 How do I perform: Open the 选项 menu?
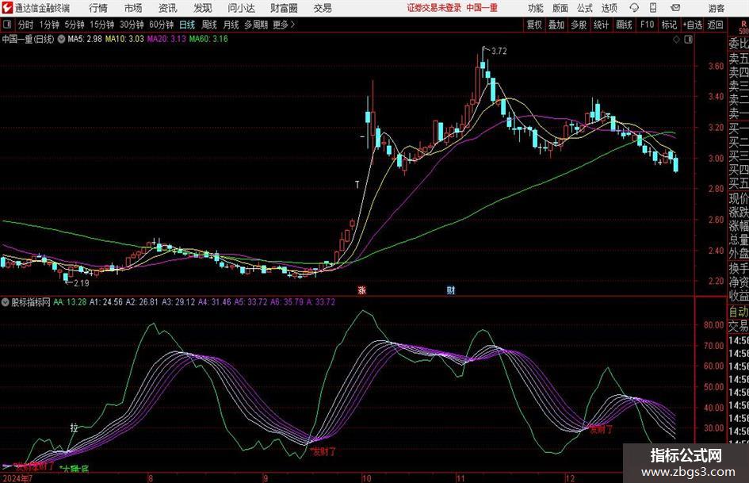(609, 8)
